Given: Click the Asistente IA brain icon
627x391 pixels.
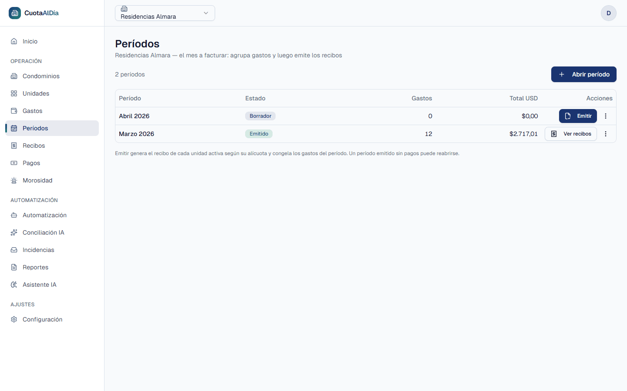Looking at the screenshot, I should pyautogui.click(x=14, y=285).
